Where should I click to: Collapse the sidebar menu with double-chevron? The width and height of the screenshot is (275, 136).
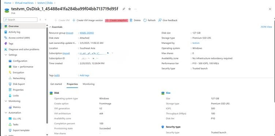(46, 20)
